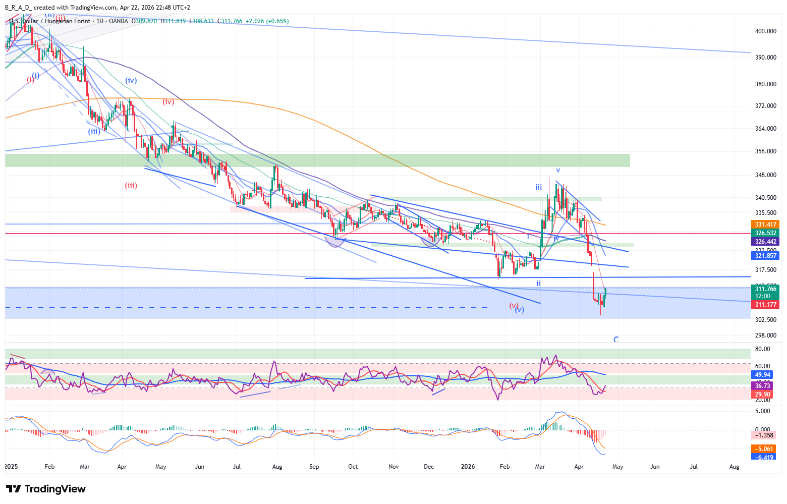The image size is (787, 504).
Task: Select the green 311.766 current price label
Action: click(765, 289)
